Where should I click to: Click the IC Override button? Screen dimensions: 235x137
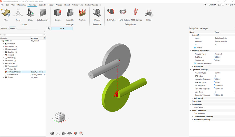(200, 114)
